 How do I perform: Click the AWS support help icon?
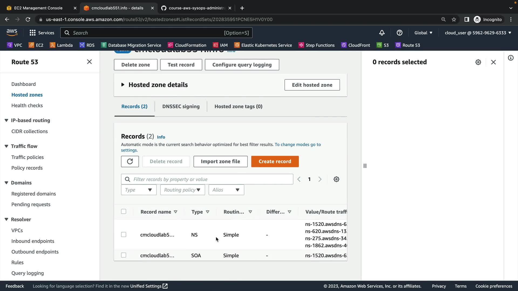pyautogui.click(x=400, y=33)
